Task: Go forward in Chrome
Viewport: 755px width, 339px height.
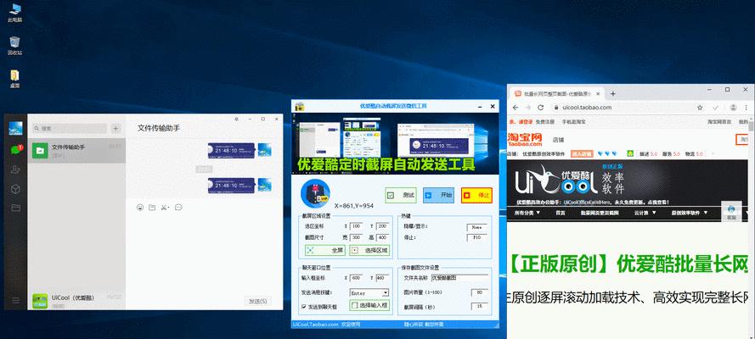Action: point(528,108)
